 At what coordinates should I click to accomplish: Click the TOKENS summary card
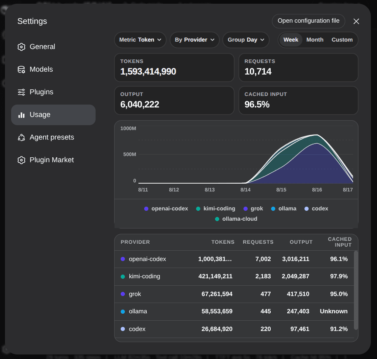[x=174, y=68]
